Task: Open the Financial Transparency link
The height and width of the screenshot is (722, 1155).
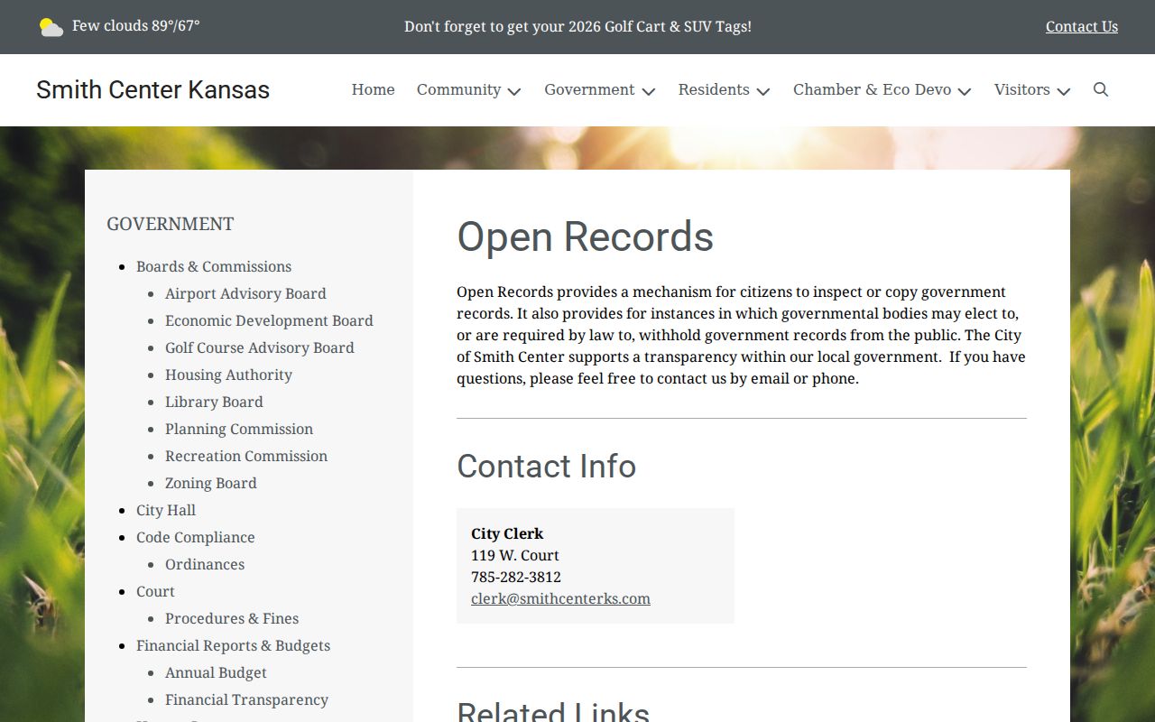Action: coord(246,699)
